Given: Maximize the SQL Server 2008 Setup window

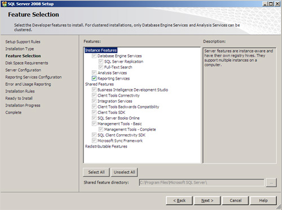Looking at the screenshot, I should pyautogui.click(x=271, y=4).
